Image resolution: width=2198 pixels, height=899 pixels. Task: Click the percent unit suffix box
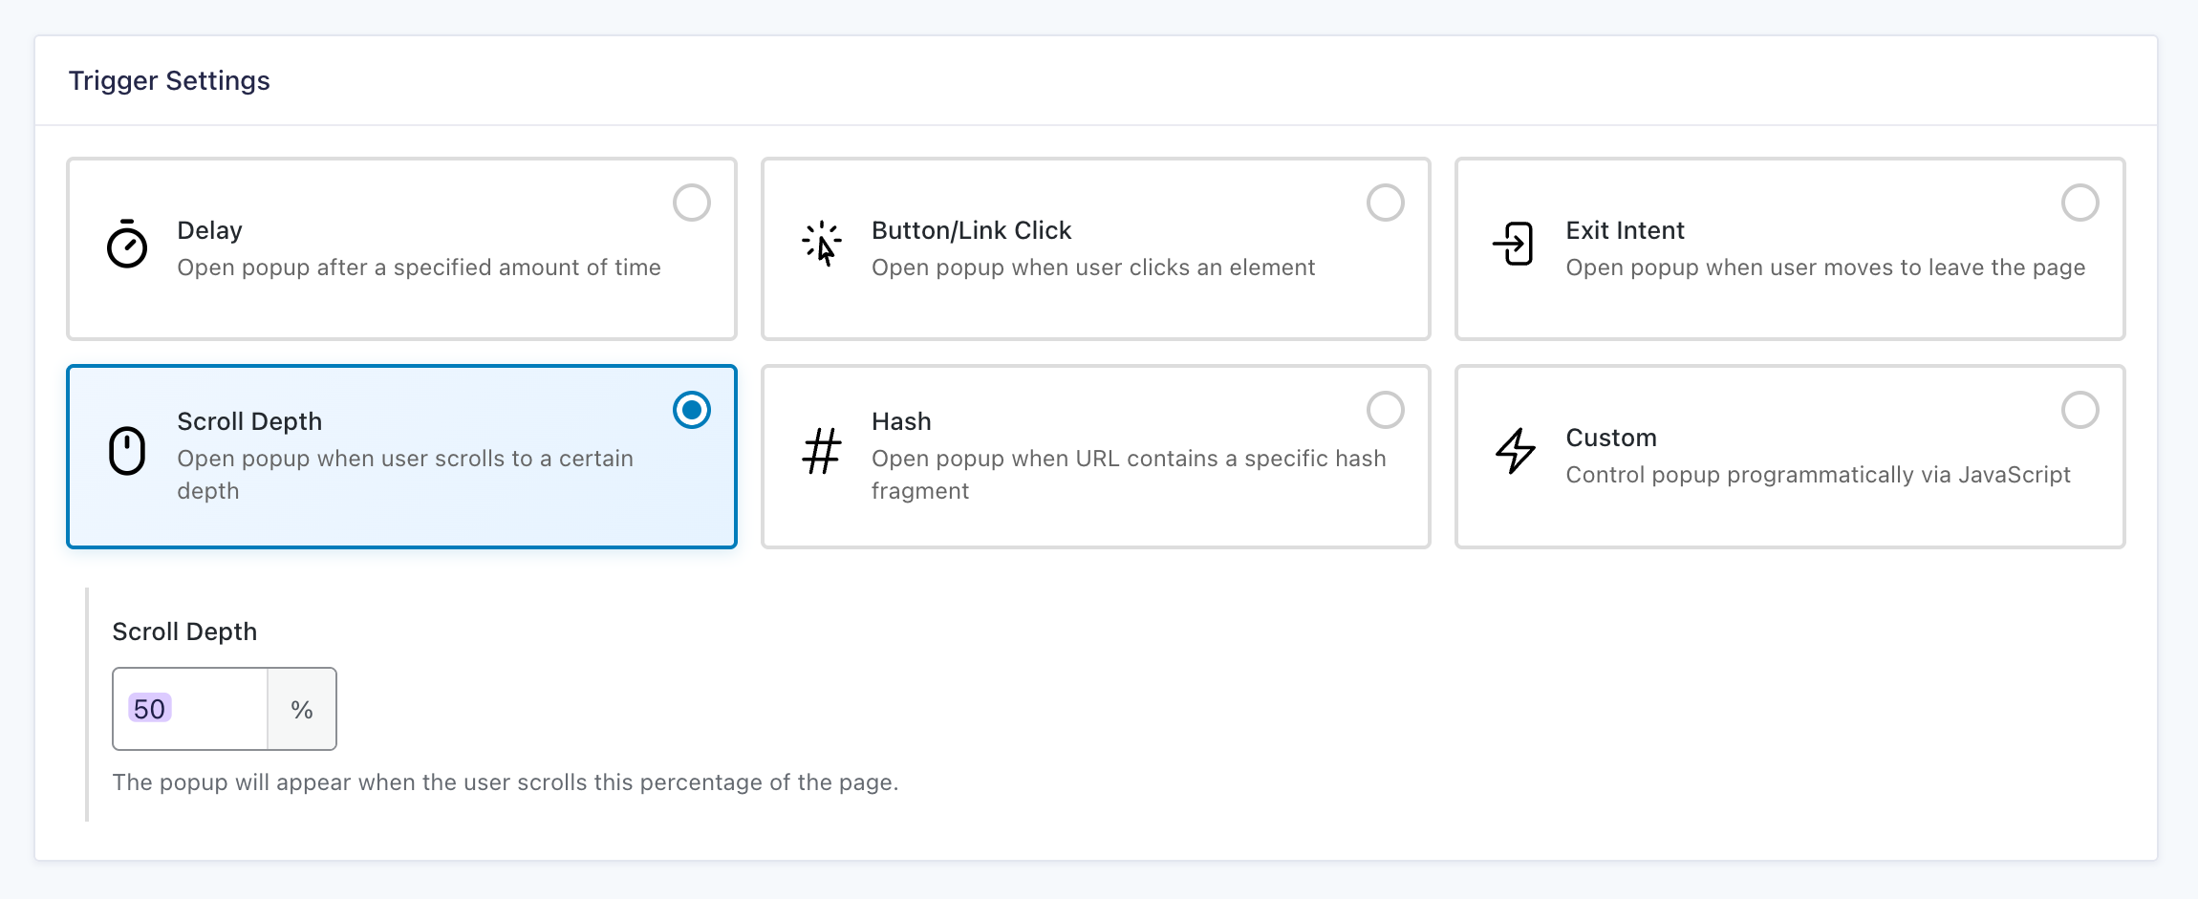(302, 709)
